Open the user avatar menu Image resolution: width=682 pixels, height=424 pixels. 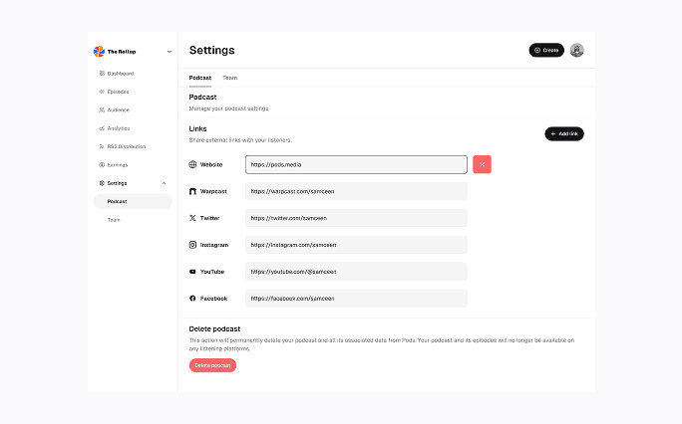576,50
